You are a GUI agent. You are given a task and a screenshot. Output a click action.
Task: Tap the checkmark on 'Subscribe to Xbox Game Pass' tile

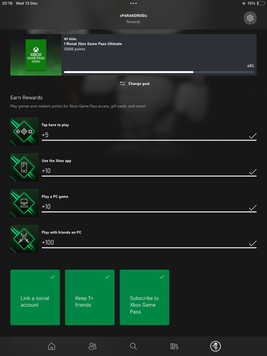[162, 277]
